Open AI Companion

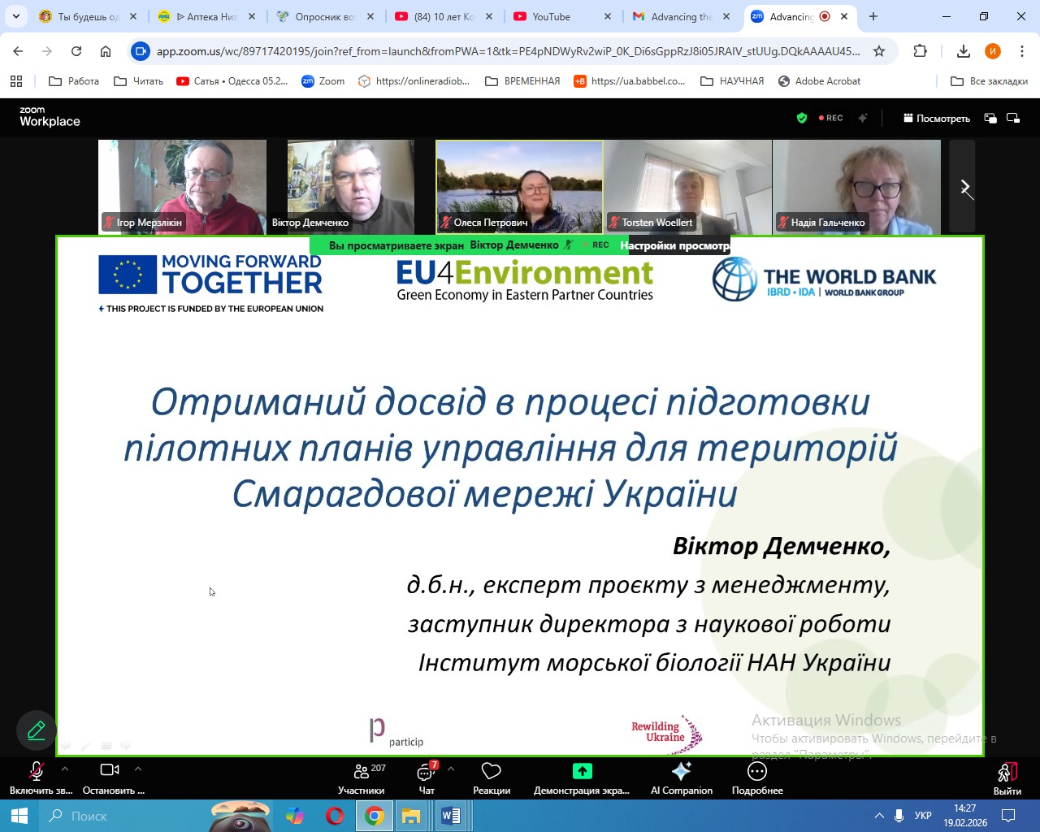681,771
